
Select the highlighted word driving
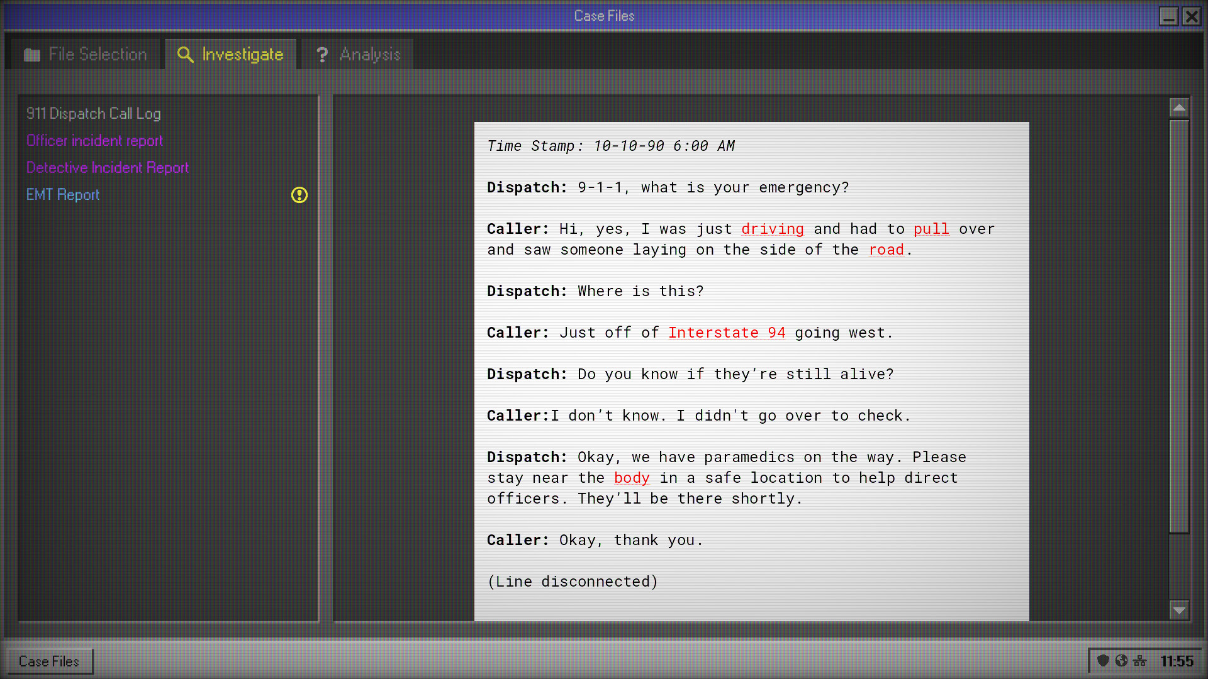773,229
